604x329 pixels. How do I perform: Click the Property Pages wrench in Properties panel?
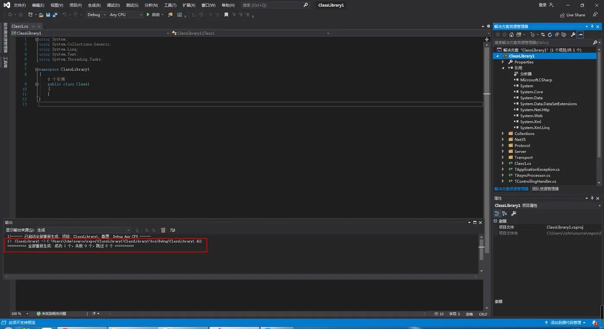click(x=513, y=213)
